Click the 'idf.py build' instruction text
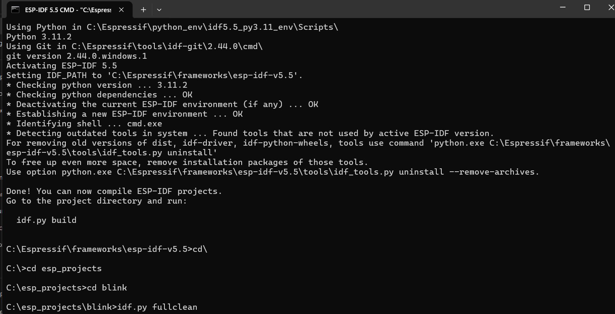 point(46,220)
